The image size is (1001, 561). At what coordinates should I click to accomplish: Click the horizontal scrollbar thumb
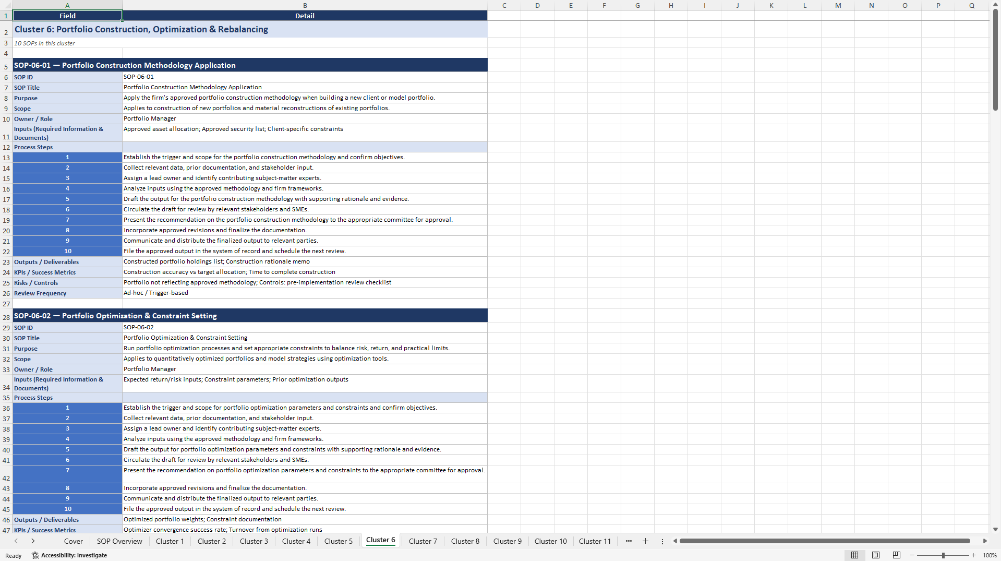click(x=825, y=541)
